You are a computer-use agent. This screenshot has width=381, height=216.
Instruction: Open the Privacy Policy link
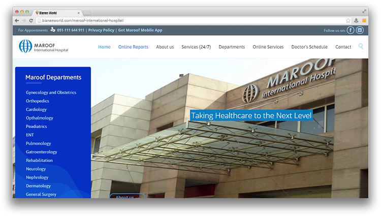point(101,30)
